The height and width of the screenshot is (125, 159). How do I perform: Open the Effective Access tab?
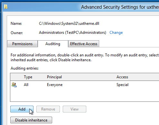(x=84, y=44)
